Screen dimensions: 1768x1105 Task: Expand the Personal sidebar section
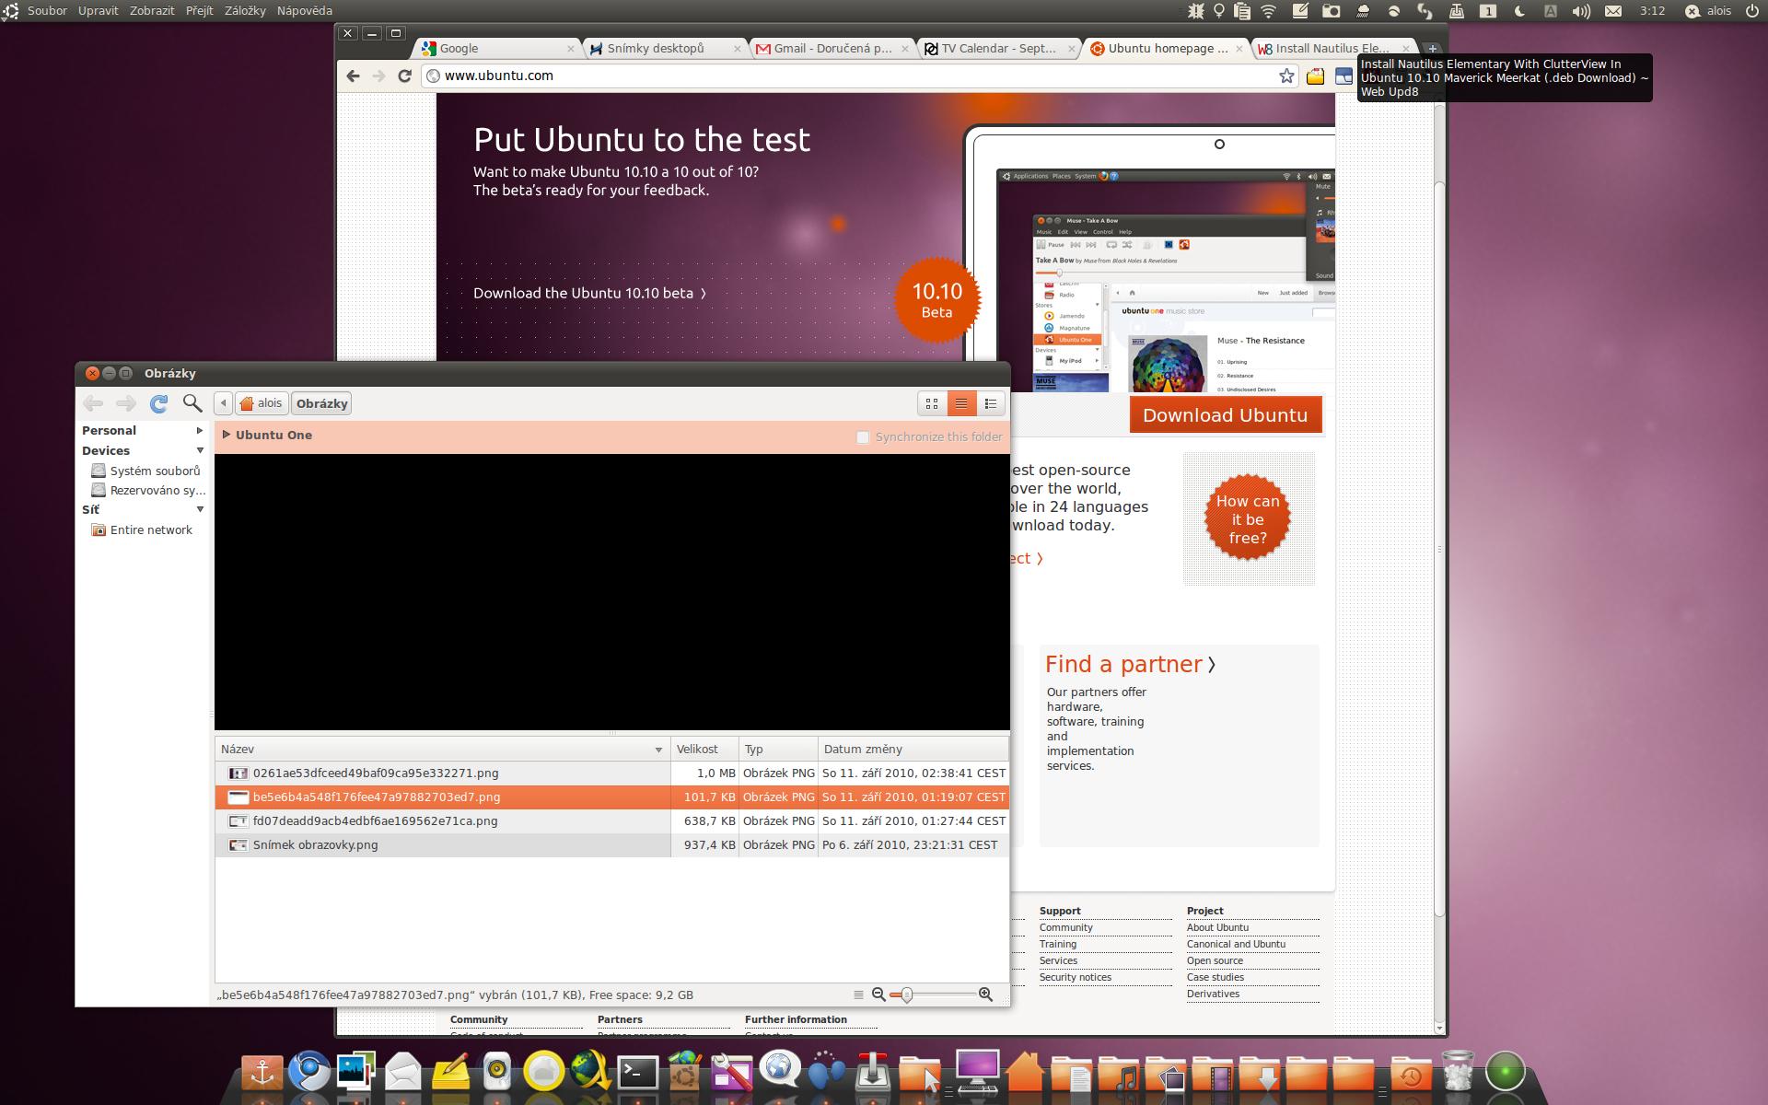click(200, 431)
